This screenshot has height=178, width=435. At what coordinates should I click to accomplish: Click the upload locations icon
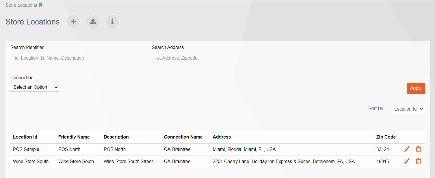[x=93, y=22]
